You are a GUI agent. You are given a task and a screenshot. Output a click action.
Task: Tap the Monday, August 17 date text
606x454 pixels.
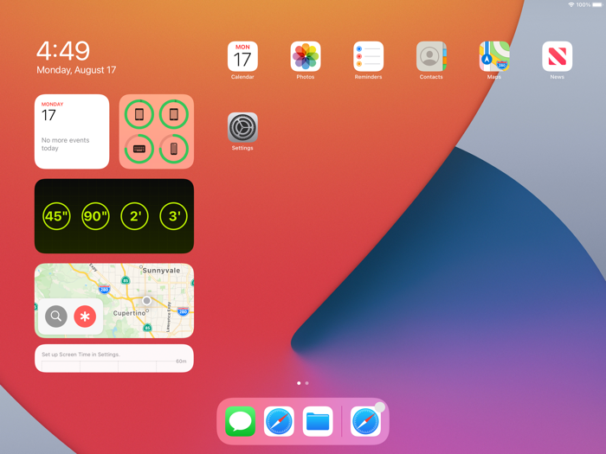pos(76,70)
